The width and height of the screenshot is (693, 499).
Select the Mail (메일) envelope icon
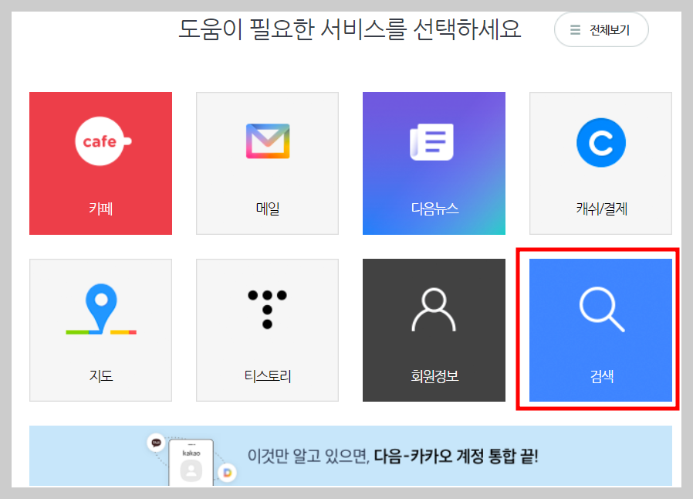[267, 141]
